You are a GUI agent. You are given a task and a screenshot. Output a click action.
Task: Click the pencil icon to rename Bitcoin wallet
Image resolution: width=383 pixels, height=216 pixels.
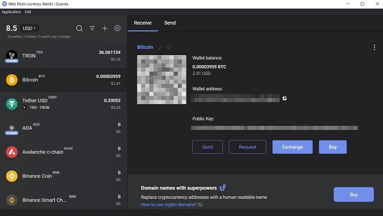pos(161,47)
